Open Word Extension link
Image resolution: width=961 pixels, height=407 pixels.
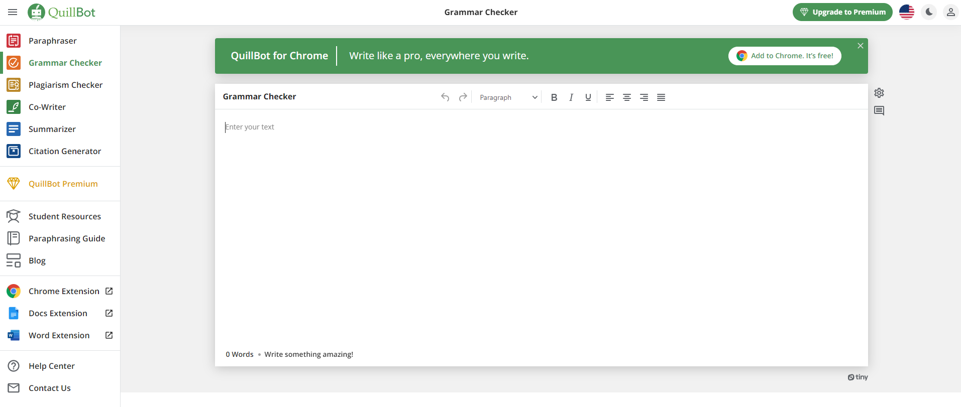coord(60,335)
